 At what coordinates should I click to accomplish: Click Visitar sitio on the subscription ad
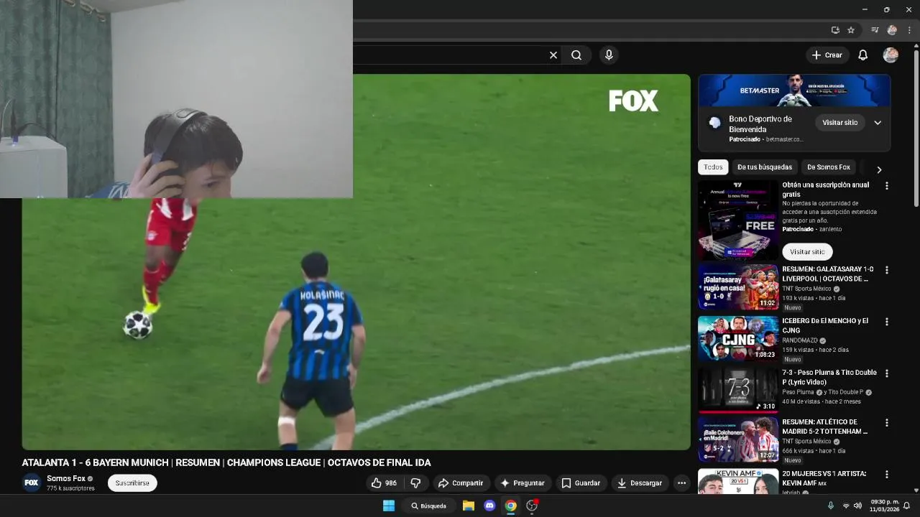tap(807, 252)
